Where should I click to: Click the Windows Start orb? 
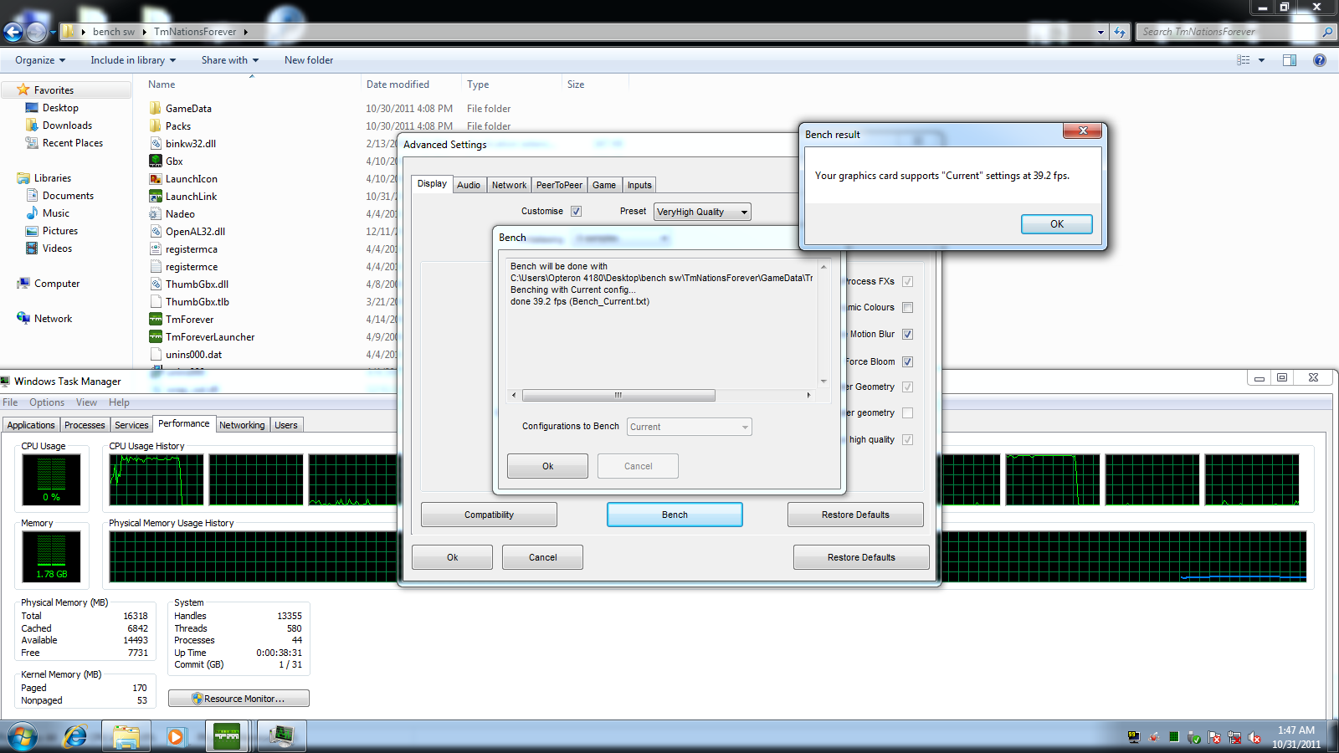point(23,736)
